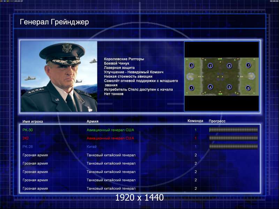Image resolution: width=279 pixels, height=209 pixels.
Task: Click 'Лазерная защита' text
Action: [x=119, y=68]
